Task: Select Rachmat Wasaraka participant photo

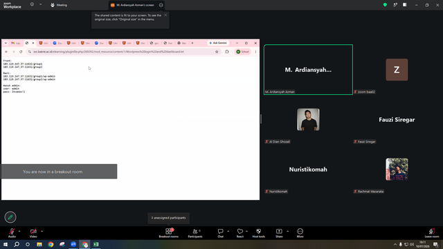Action: coord(397,169)
